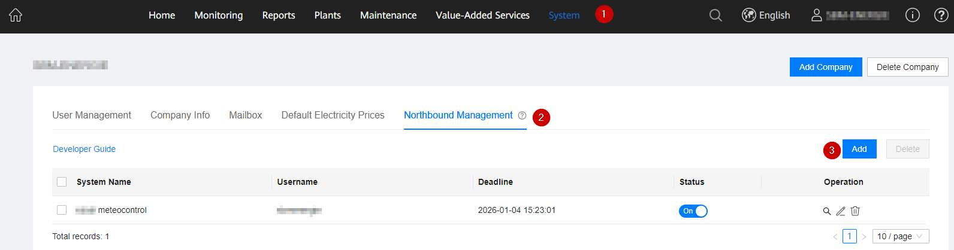Edit the meteocontrol entry with the pencil icon
This screenshot has height=250, width=954.
(841, 211)
